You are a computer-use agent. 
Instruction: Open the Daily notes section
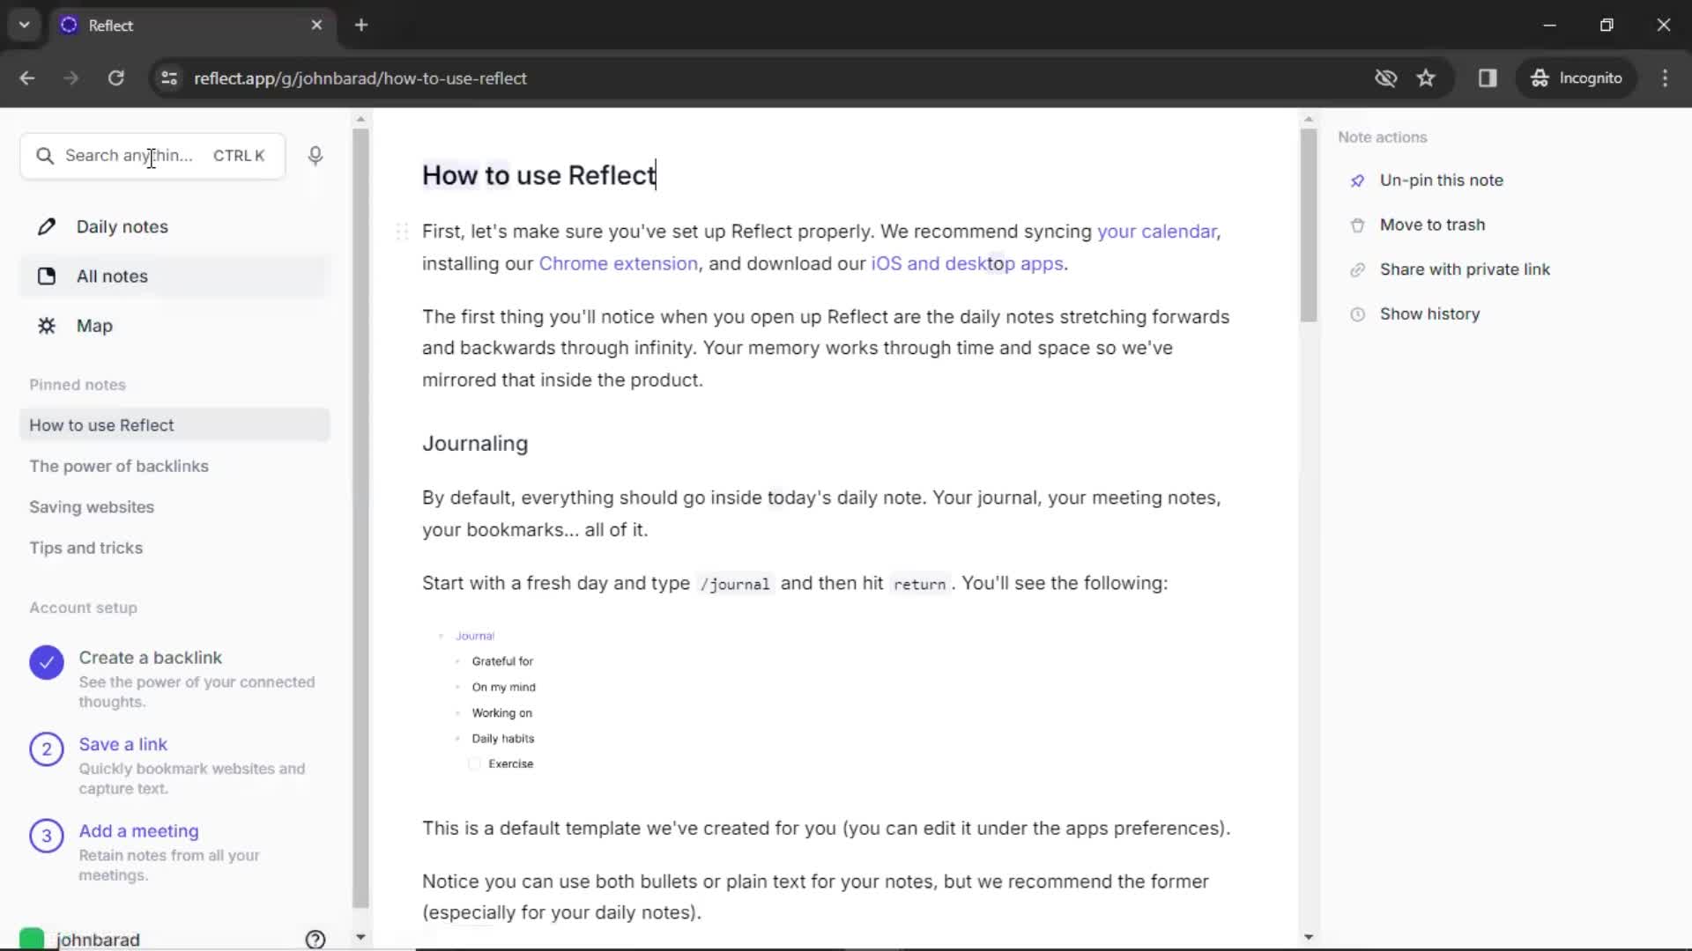click(174, 227)
